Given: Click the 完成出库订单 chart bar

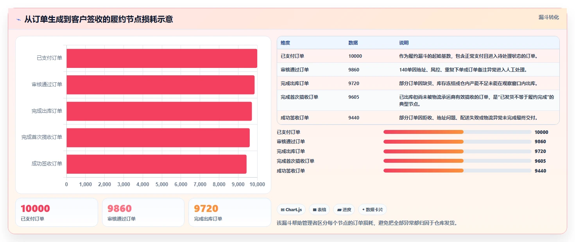Looking at the screenshot, I should coord(159,111).
